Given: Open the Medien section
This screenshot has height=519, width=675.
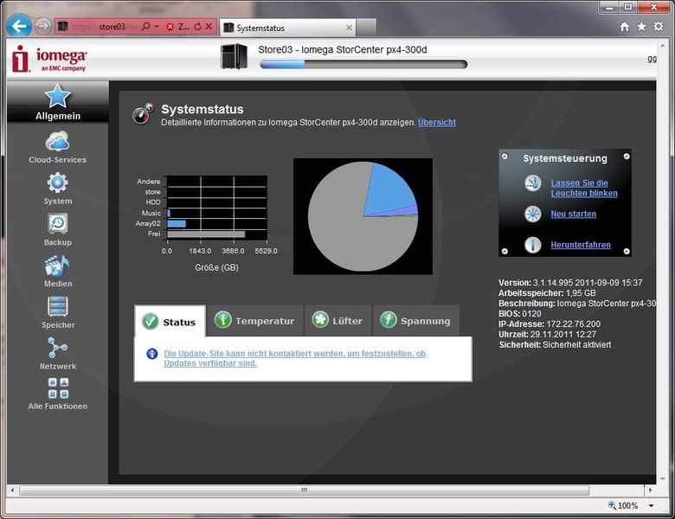Looking at the screenshot, I should tap(57, 271).
